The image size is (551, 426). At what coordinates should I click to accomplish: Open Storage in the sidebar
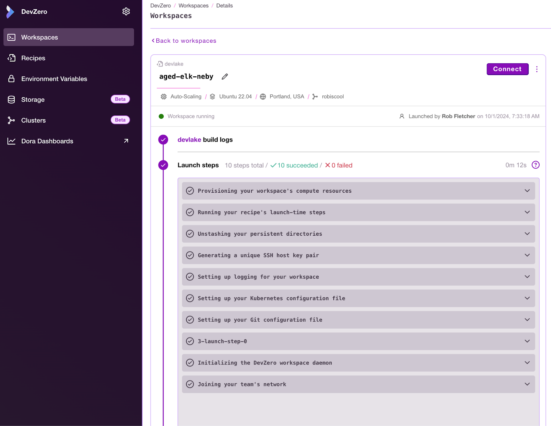point(69,99)
